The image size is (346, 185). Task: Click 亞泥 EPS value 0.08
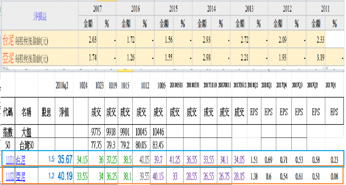coord(334,176)
